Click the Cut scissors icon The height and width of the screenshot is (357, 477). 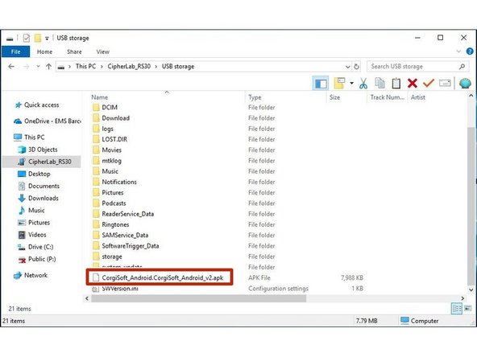tap(363, 83)
